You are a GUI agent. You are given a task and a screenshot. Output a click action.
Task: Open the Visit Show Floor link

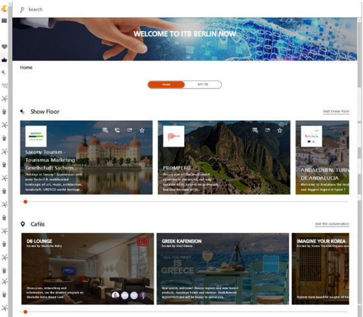tap(336, 111)
